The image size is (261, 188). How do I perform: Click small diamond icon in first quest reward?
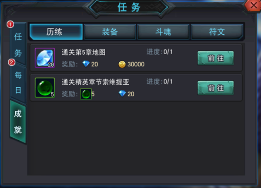(x=86, y=64)
